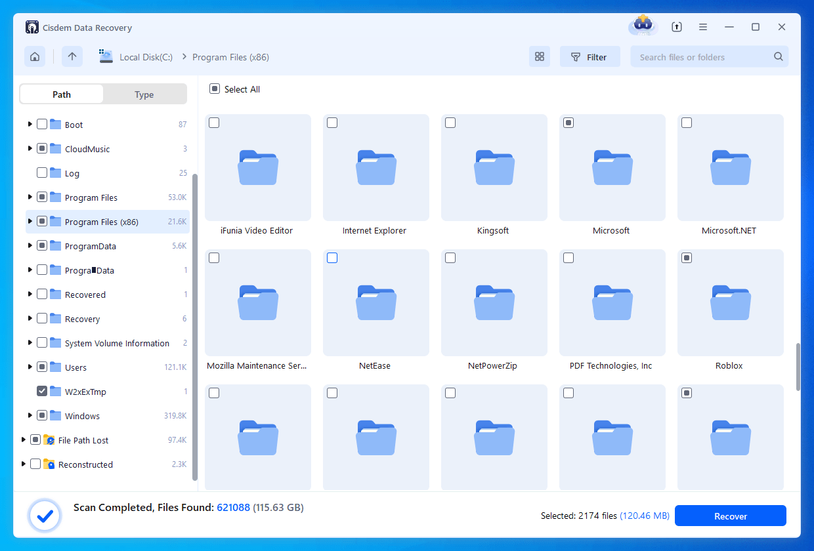Click the search magnifier icon

point(778,56)
